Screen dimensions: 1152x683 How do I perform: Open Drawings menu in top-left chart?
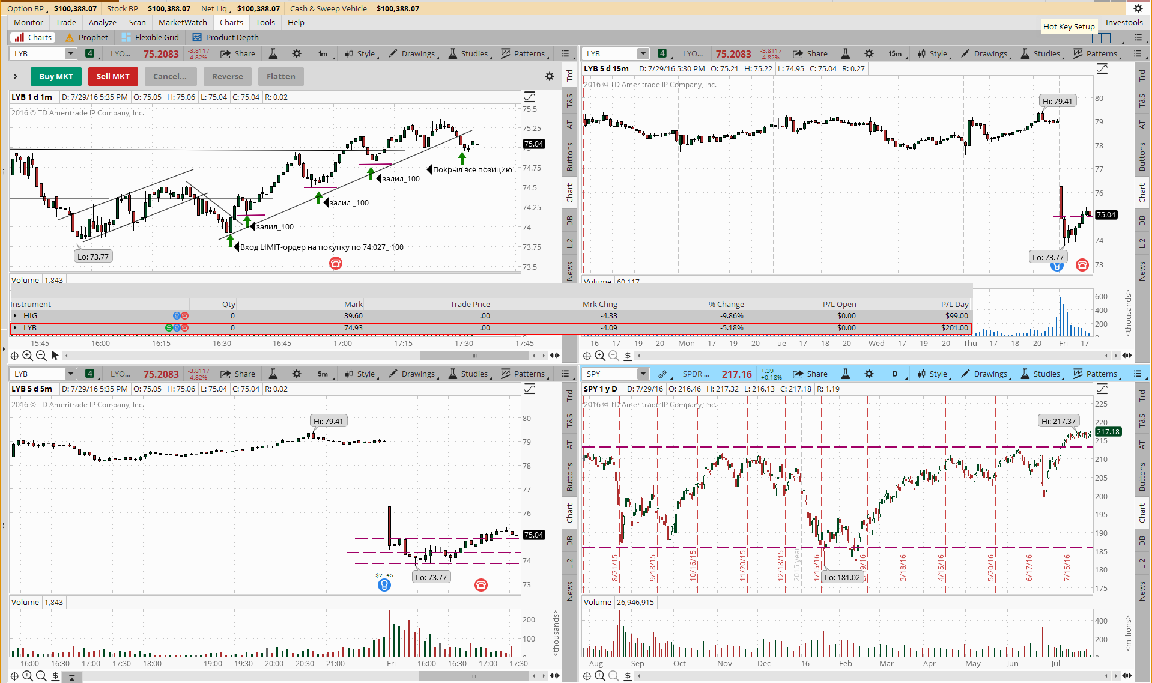[x=412, y=53]
